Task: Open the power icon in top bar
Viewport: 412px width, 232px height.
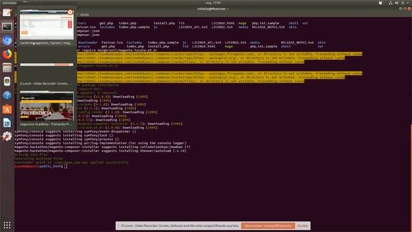Action: click(403, 3)
